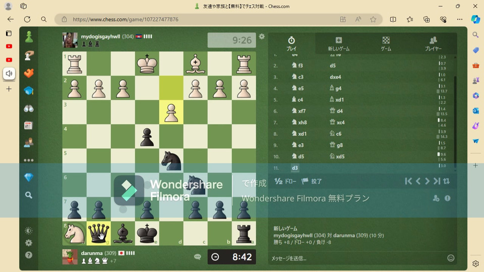
Task: Jump to the last move
Action: pyautogui.click(x=437, y=181)
